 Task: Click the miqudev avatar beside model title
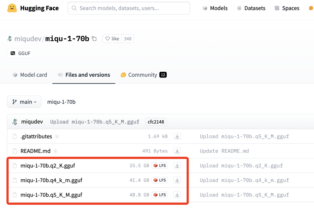(10, 38)
